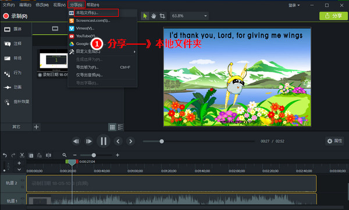This screenshot has height=210, width=349.
Task: Choose 本地文件(L)... from share menu
Action: click(96, 13)
